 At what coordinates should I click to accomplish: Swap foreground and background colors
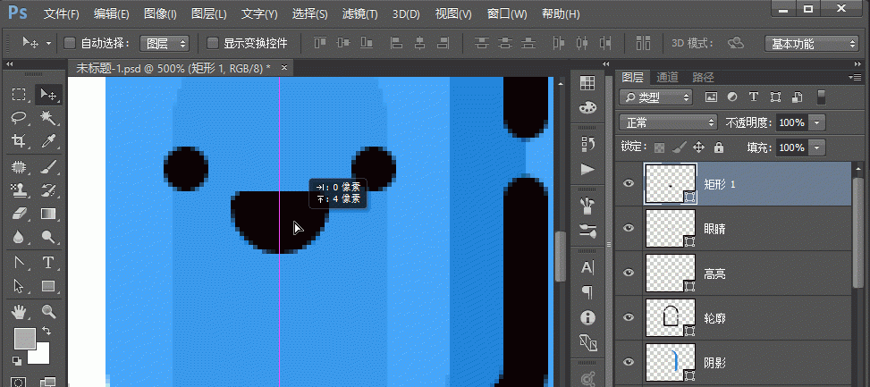tap(46, 331)
